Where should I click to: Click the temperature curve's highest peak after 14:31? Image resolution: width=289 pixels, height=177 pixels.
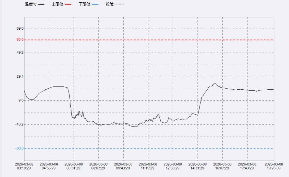click(x=214, y=84)
